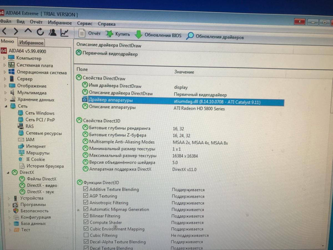Screen dimensions: 333x250
Task: Open the Справка menu
Action: coord(107,24)
